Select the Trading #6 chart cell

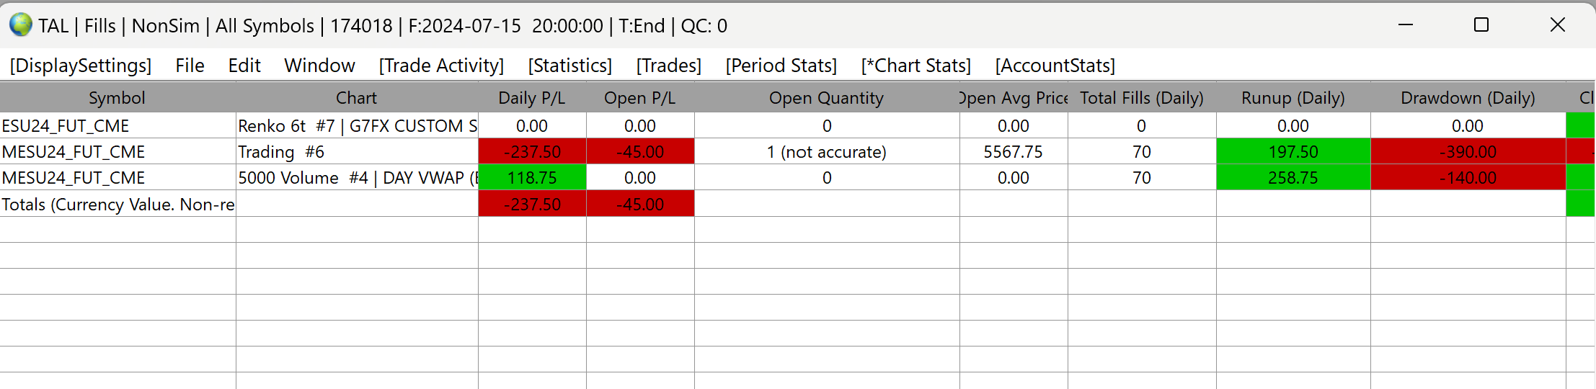[x=281, y=152]
